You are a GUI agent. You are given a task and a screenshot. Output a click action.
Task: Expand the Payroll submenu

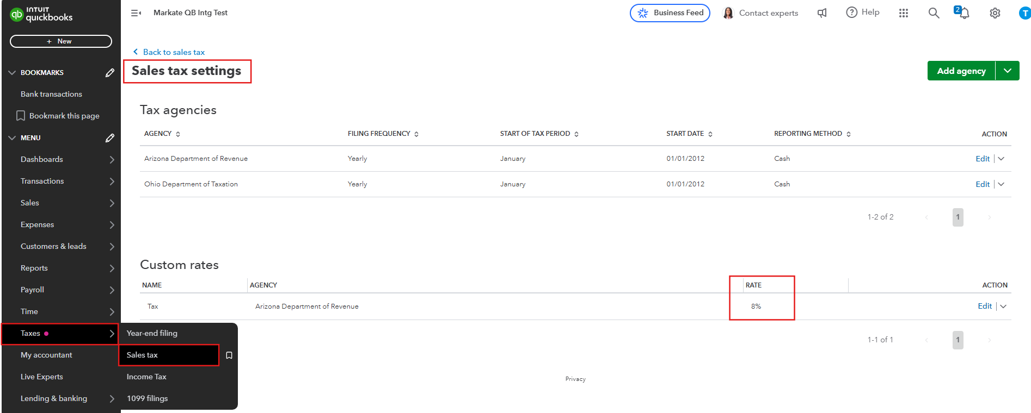pos(112,290)
